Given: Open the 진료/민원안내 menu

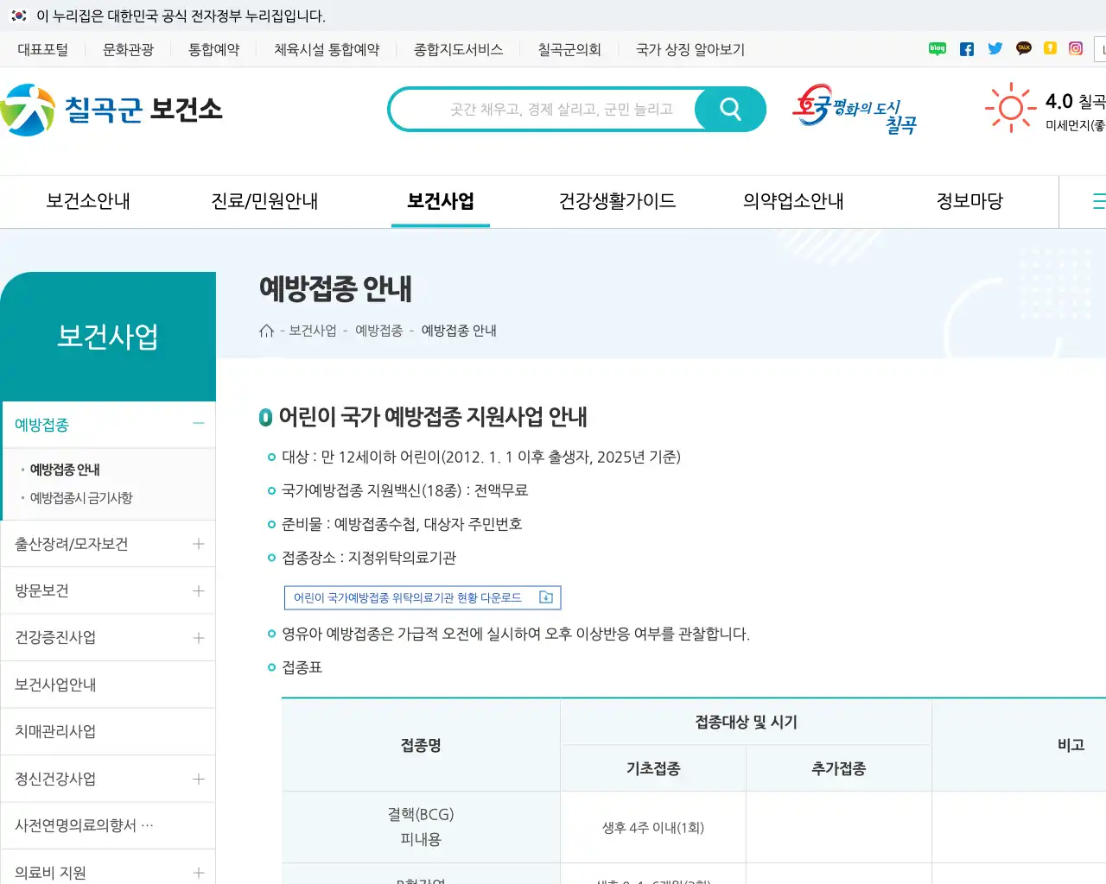Looking at the screenshot, I should point(265,201).
